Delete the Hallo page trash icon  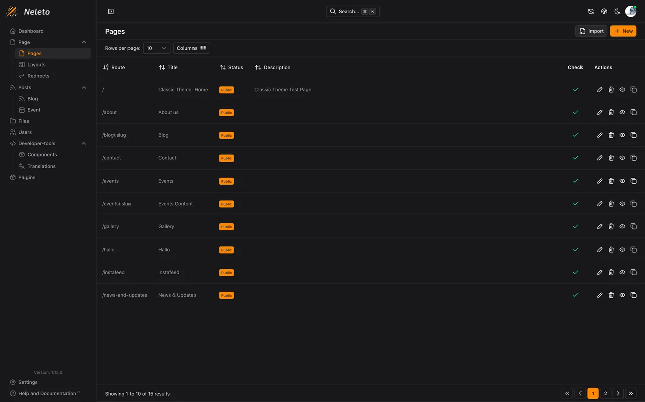(x=611, y=250)
